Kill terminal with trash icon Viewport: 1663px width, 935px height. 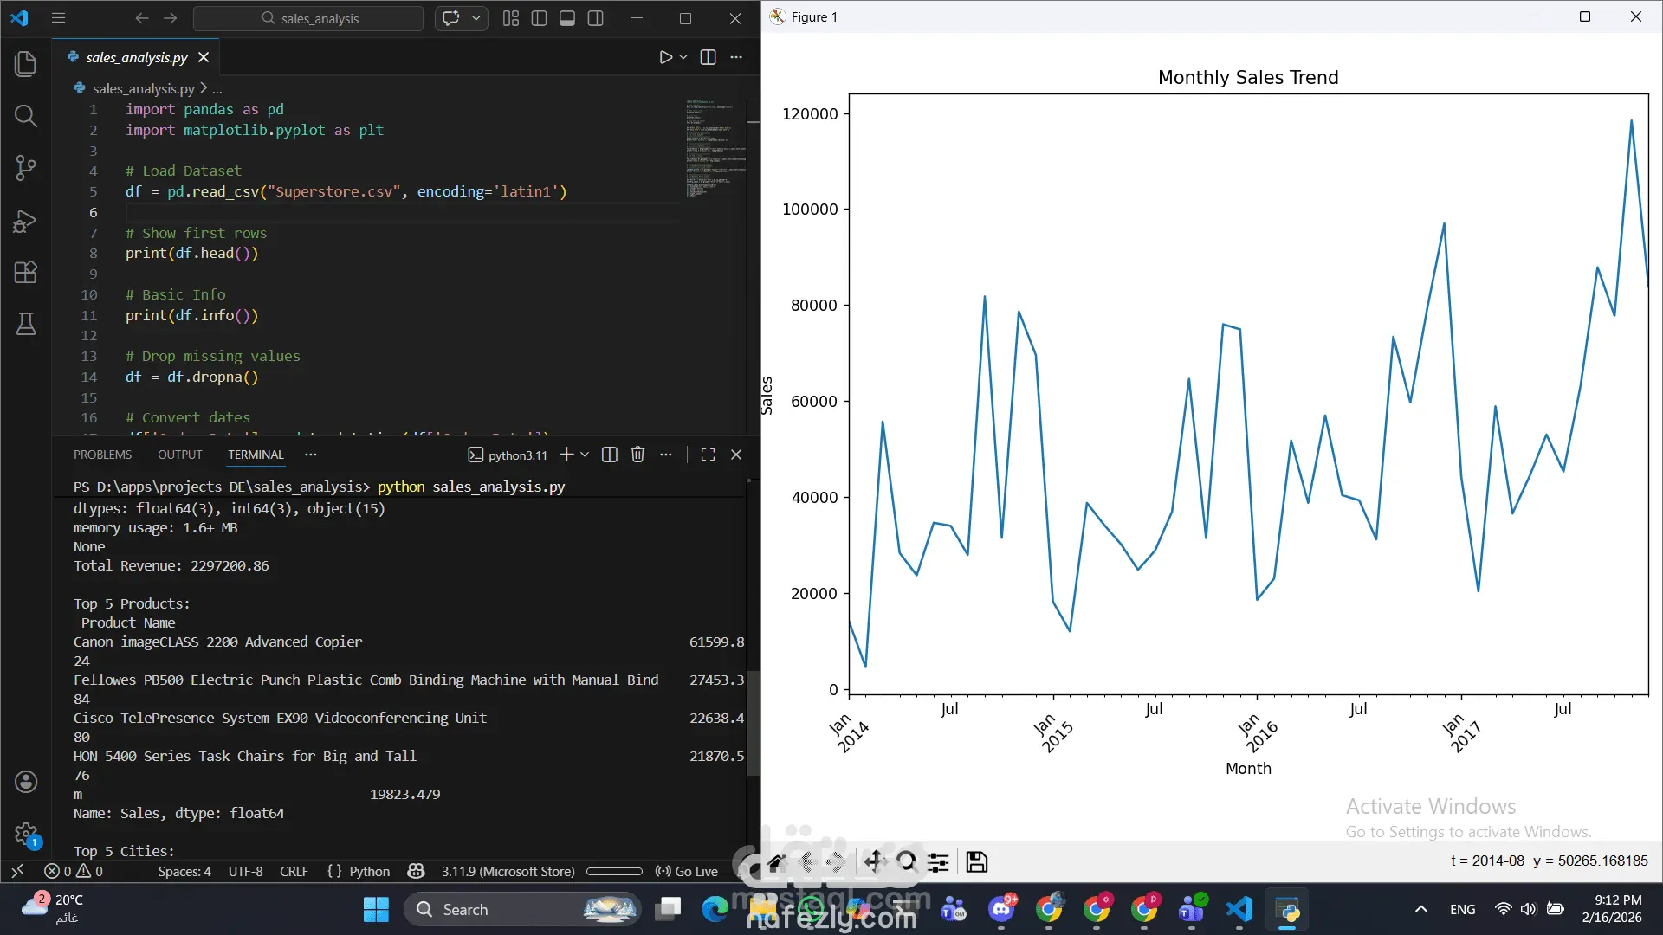(x=637, y=455)
